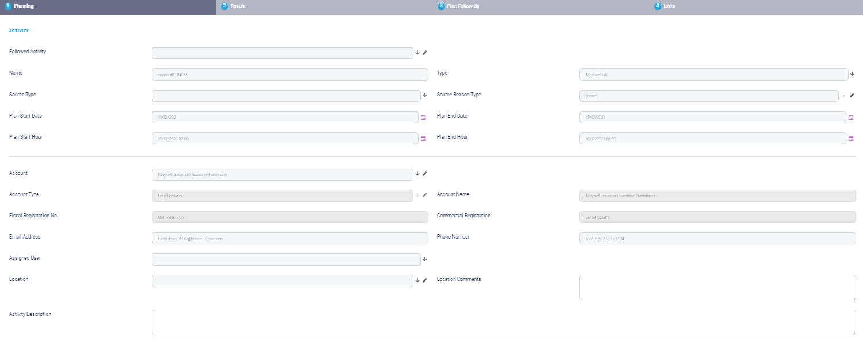Click into the Activity Description text area

pos(503,322)
